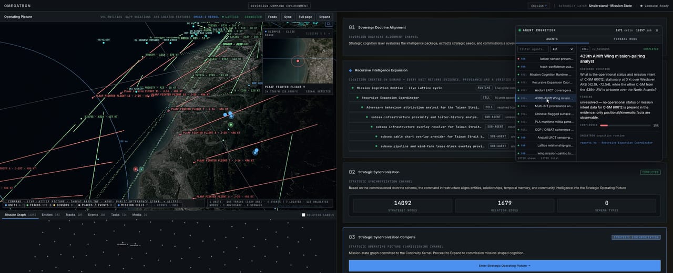Expand the subsea-infrastructure proximity and loiter-history row
673x273 pixels.
pyautogui.click(x=432, y=117)
